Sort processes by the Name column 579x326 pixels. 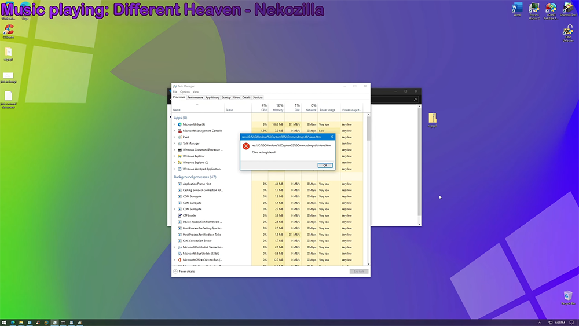click(x=198, y=108)
